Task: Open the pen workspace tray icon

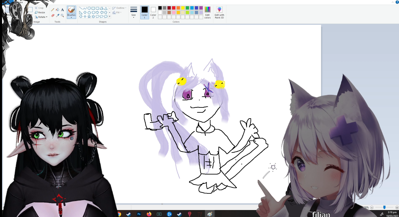Action: coord(382,214)
